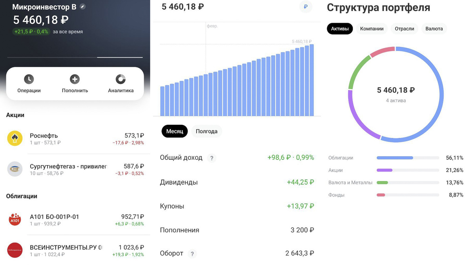Select the Сургутнефтегаз ticker icon
Viewport: 471px width, 265px height.
point(15,169)
